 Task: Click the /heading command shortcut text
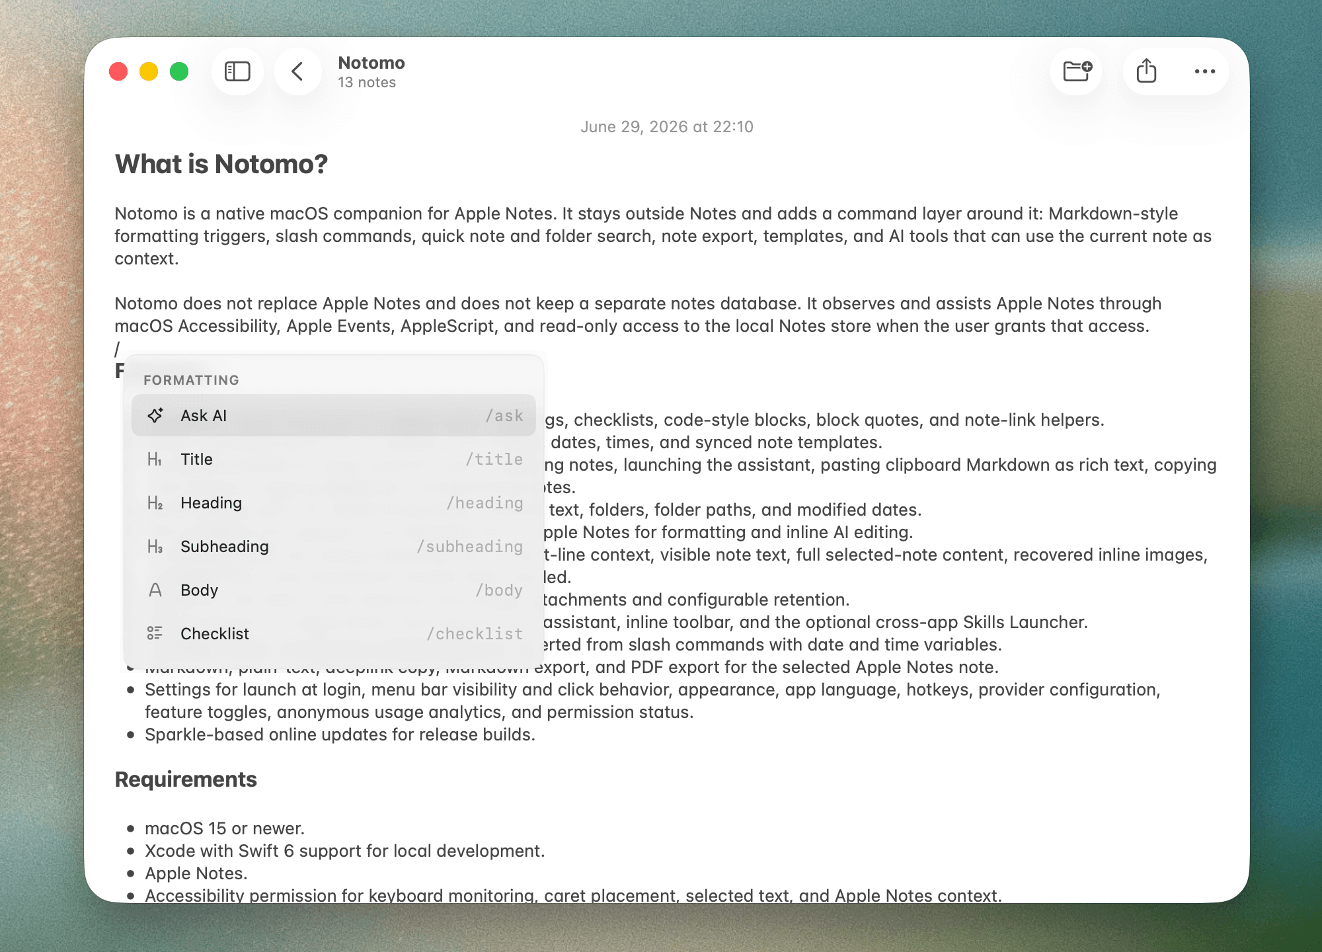(485, 503)
